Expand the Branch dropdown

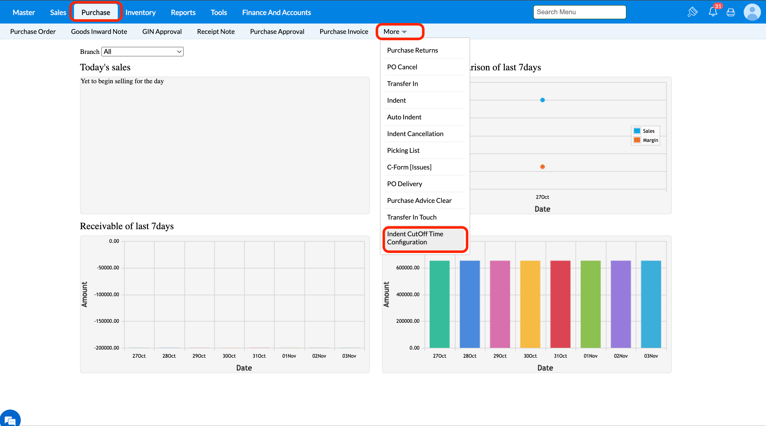(x=142, y=52)
